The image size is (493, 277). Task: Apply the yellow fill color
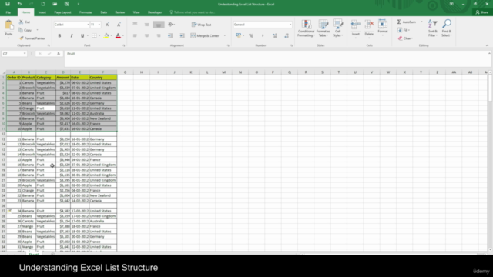(x=106, y=36)
